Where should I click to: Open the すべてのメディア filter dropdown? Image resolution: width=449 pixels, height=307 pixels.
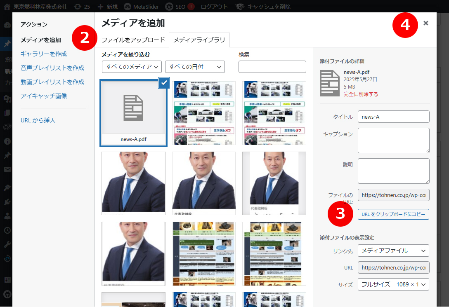pyautogui.click(x=132, y=67)
